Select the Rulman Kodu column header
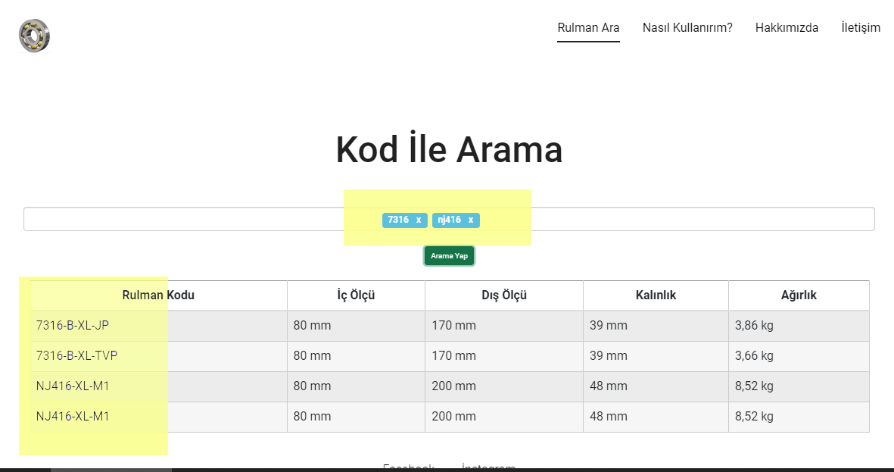The image size is (894, 472). pos(158,295)
